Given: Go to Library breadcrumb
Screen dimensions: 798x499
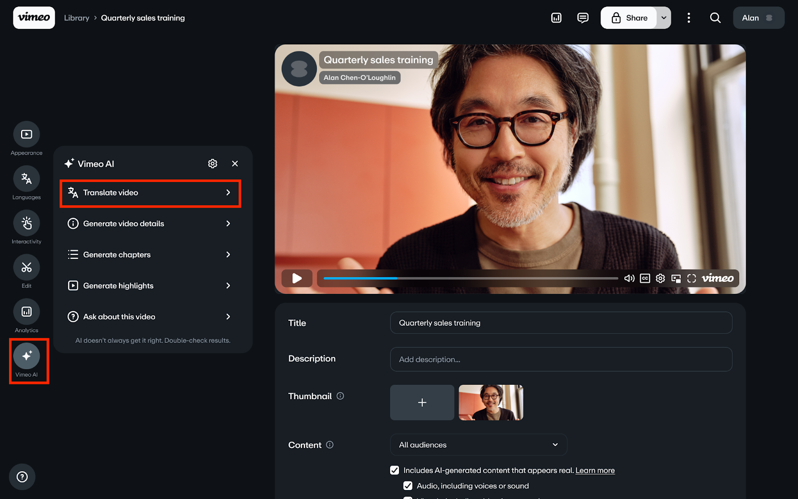Looking at the screenshot, I should (x=76, y=18).
